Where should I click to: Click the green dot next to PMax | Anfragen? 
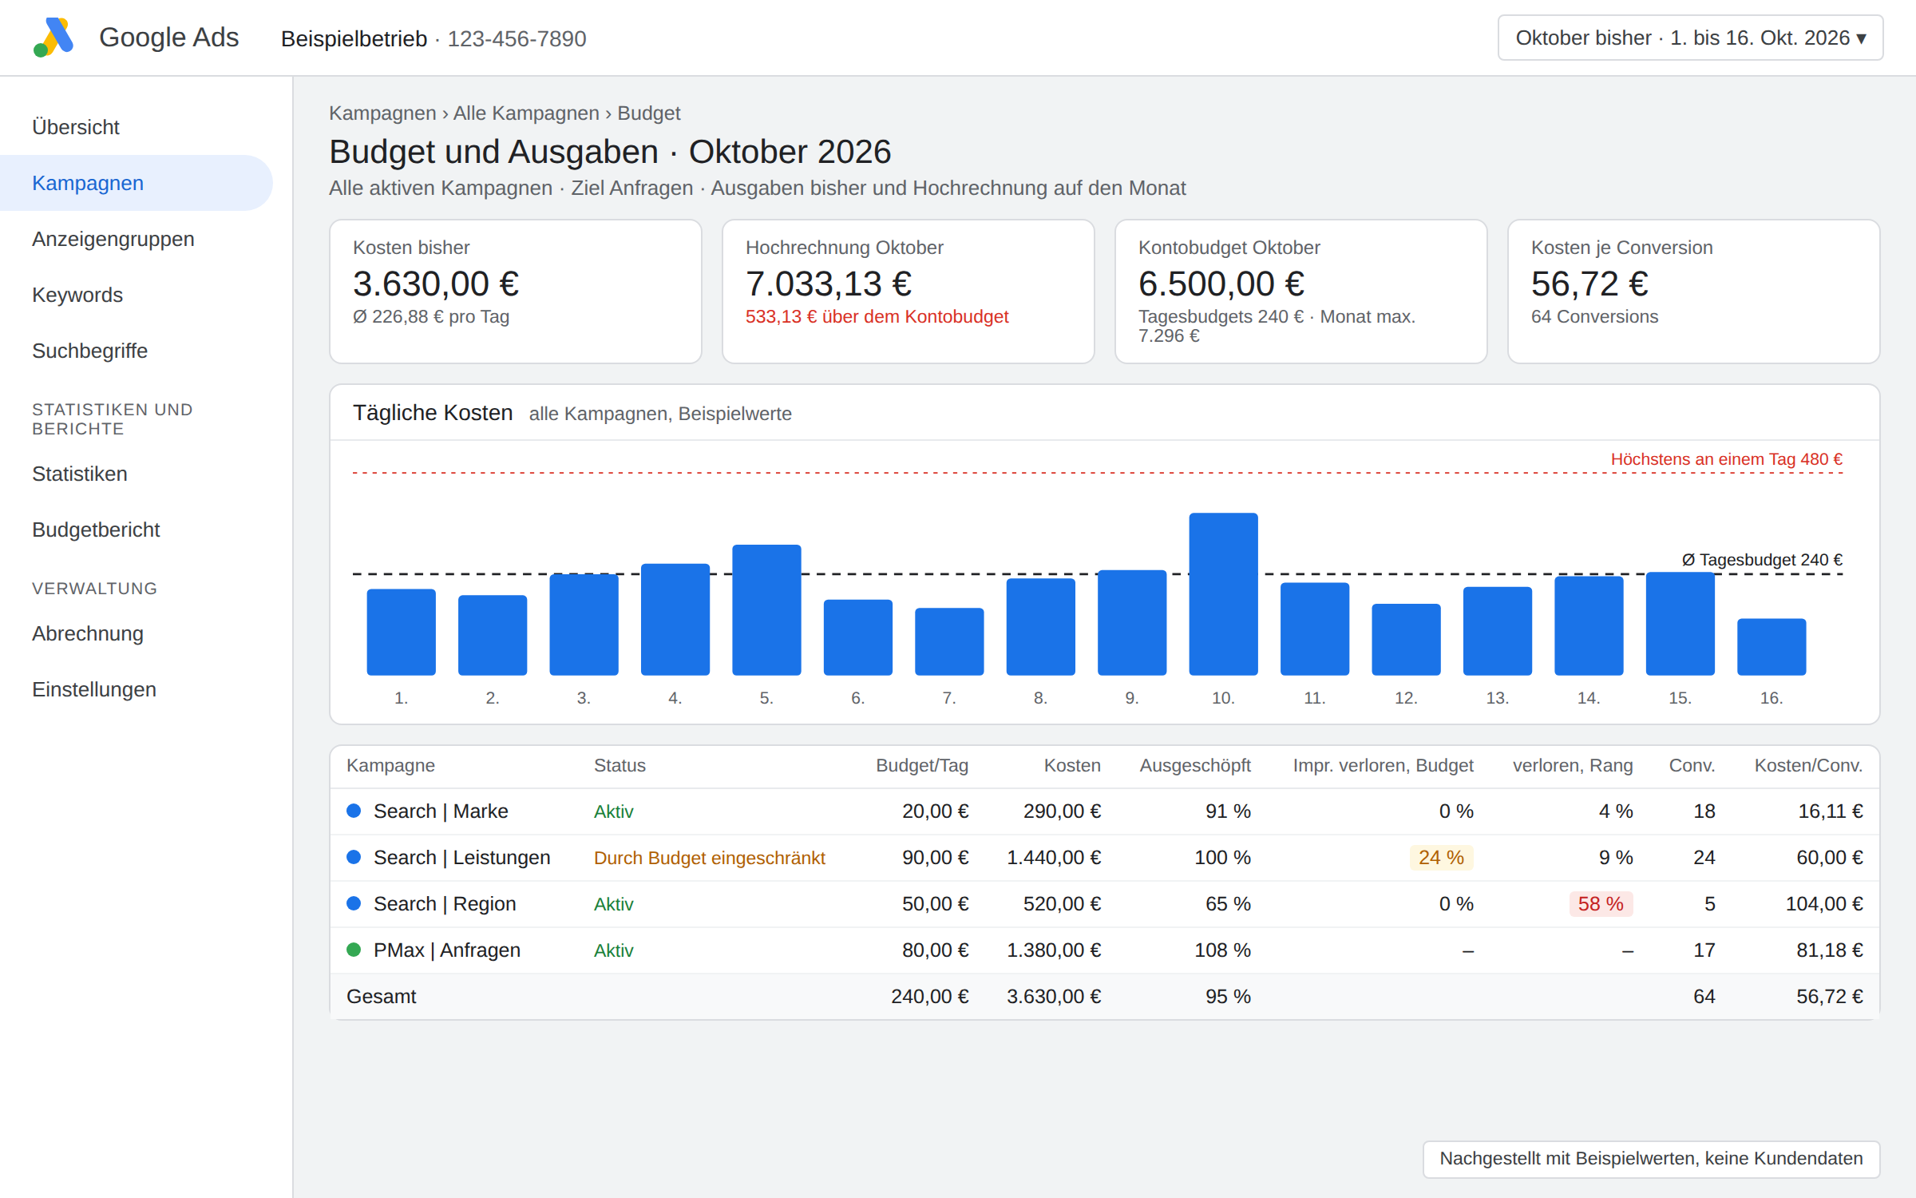(354, 950)
